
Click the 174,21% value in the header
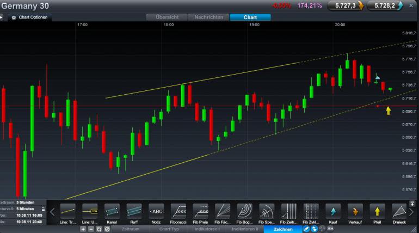(x=310, y=5)
